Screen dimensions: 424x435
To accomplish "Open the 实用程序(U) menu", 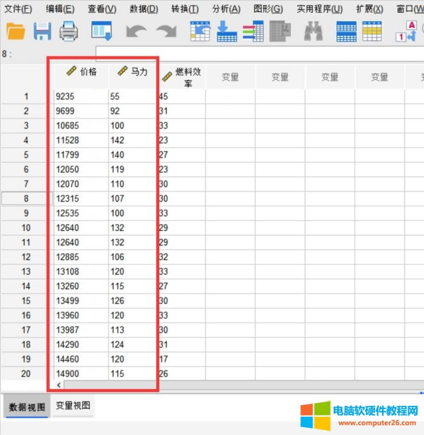I will tap(319, 9).
